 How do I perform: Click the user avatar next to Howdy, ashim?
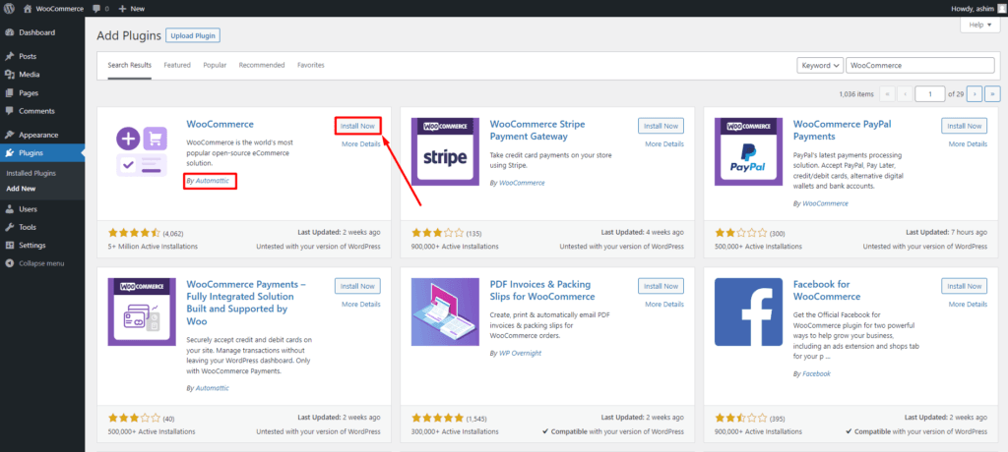click(x=1001, y=8)
